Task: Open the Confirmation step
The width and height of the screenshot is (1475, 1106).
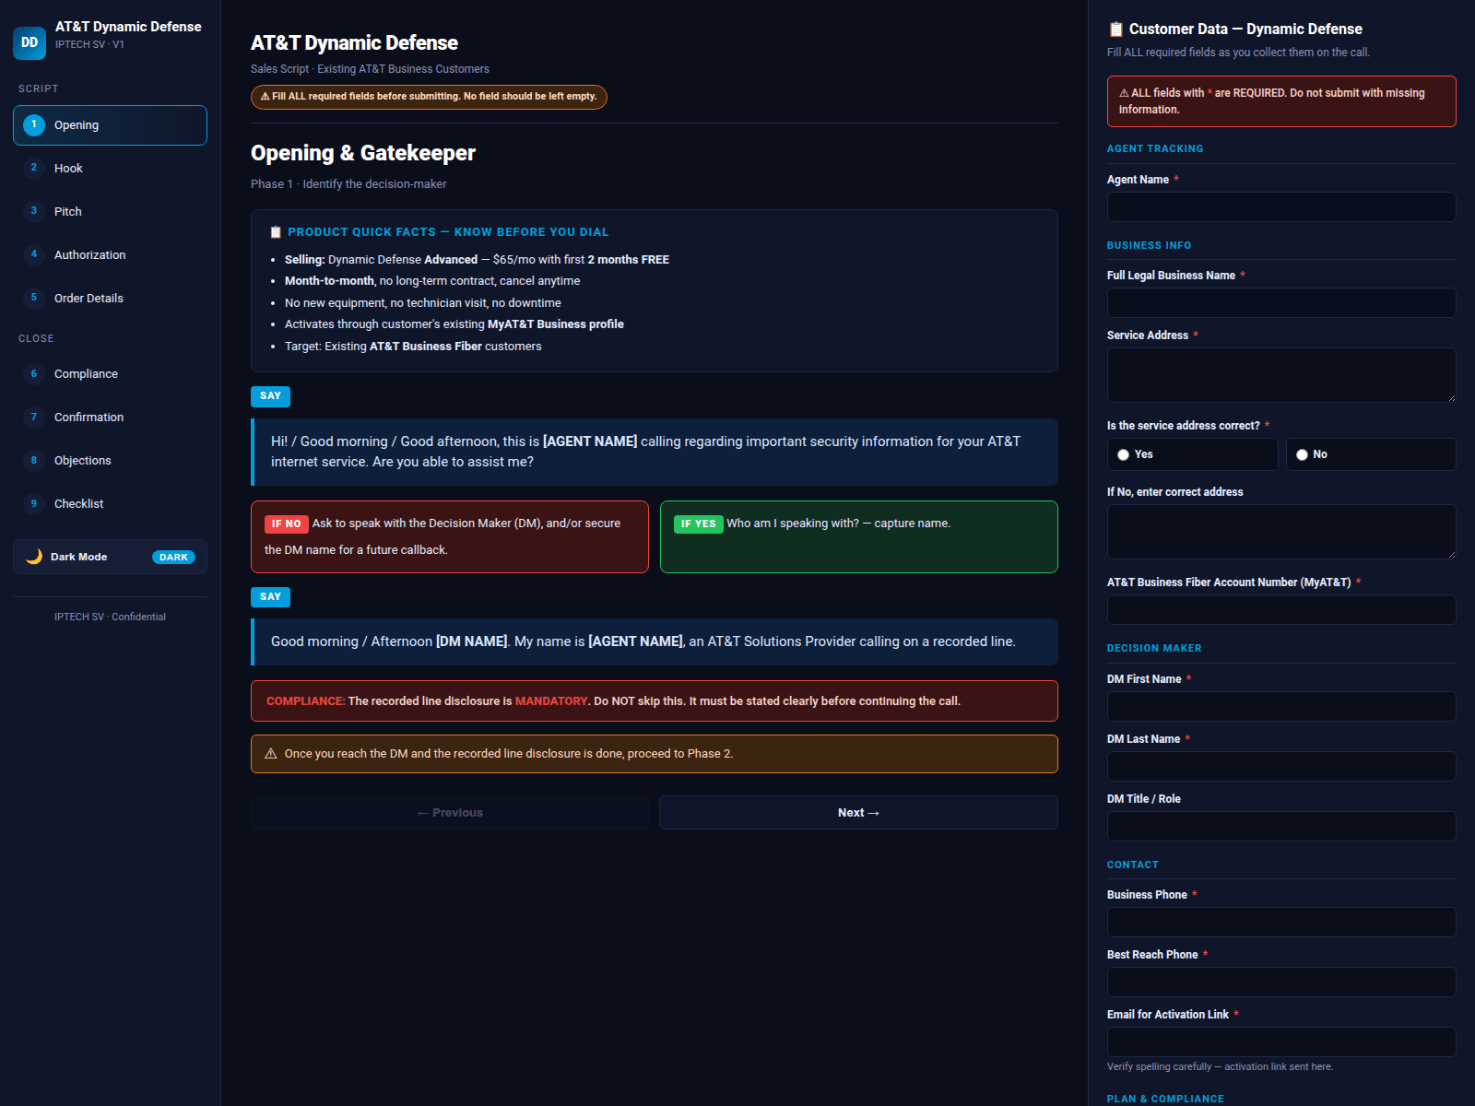Action: (x=110, y=418)
